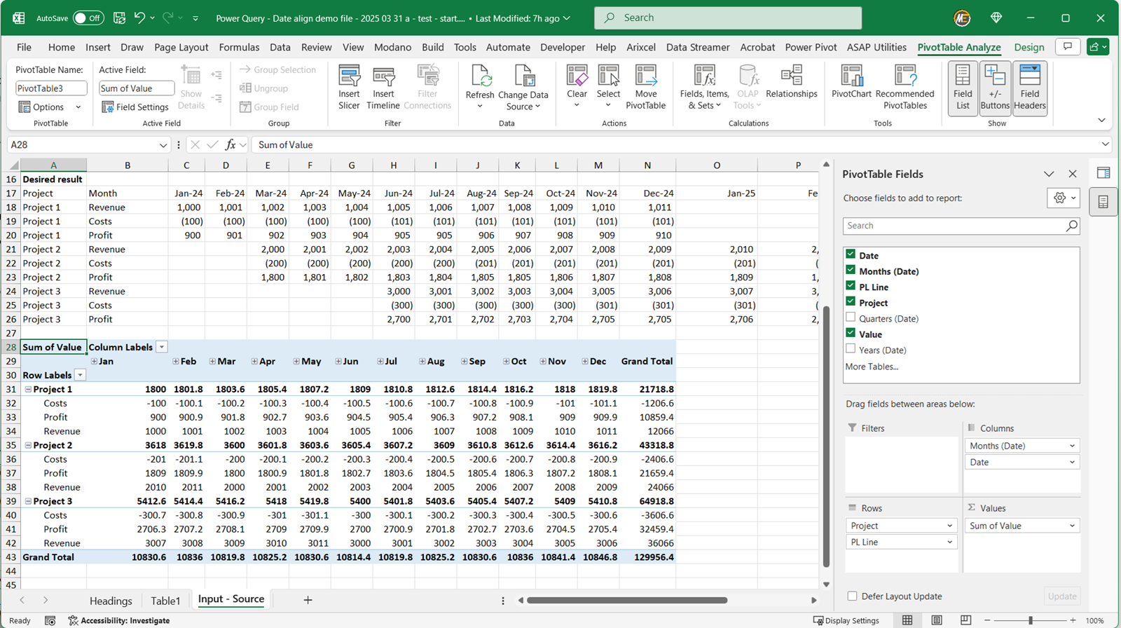1121x628 pixels.
Task: Toggle AutoSave switch
Action: (88, 18)
